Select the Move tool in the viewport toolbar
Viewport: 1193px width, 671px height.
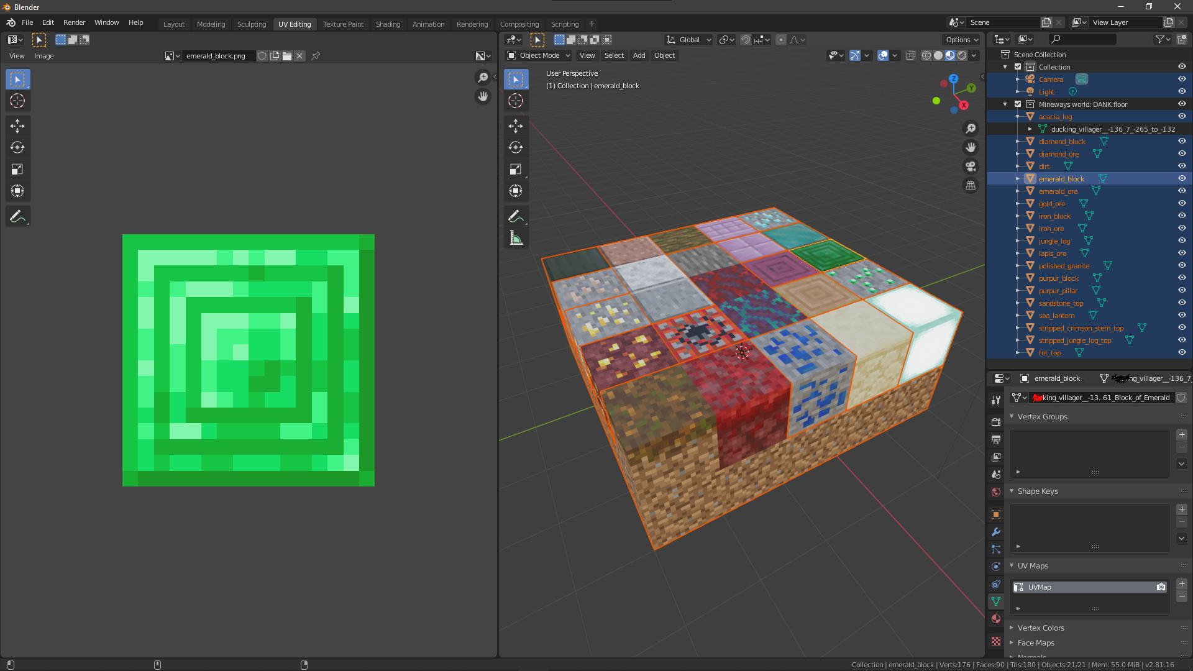(x=515, y=126)
